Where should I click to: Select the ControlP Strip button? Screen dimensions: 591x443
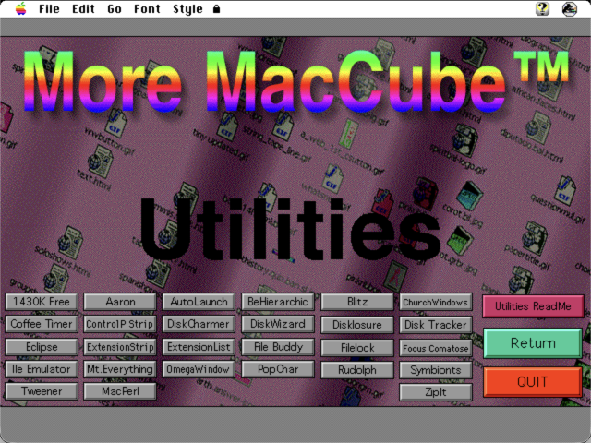click(120, 324)
